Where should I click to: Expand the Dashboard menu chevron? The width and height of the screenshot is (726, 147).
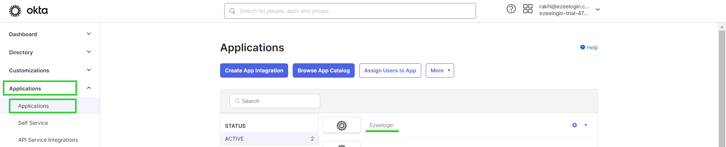[89, 34]
